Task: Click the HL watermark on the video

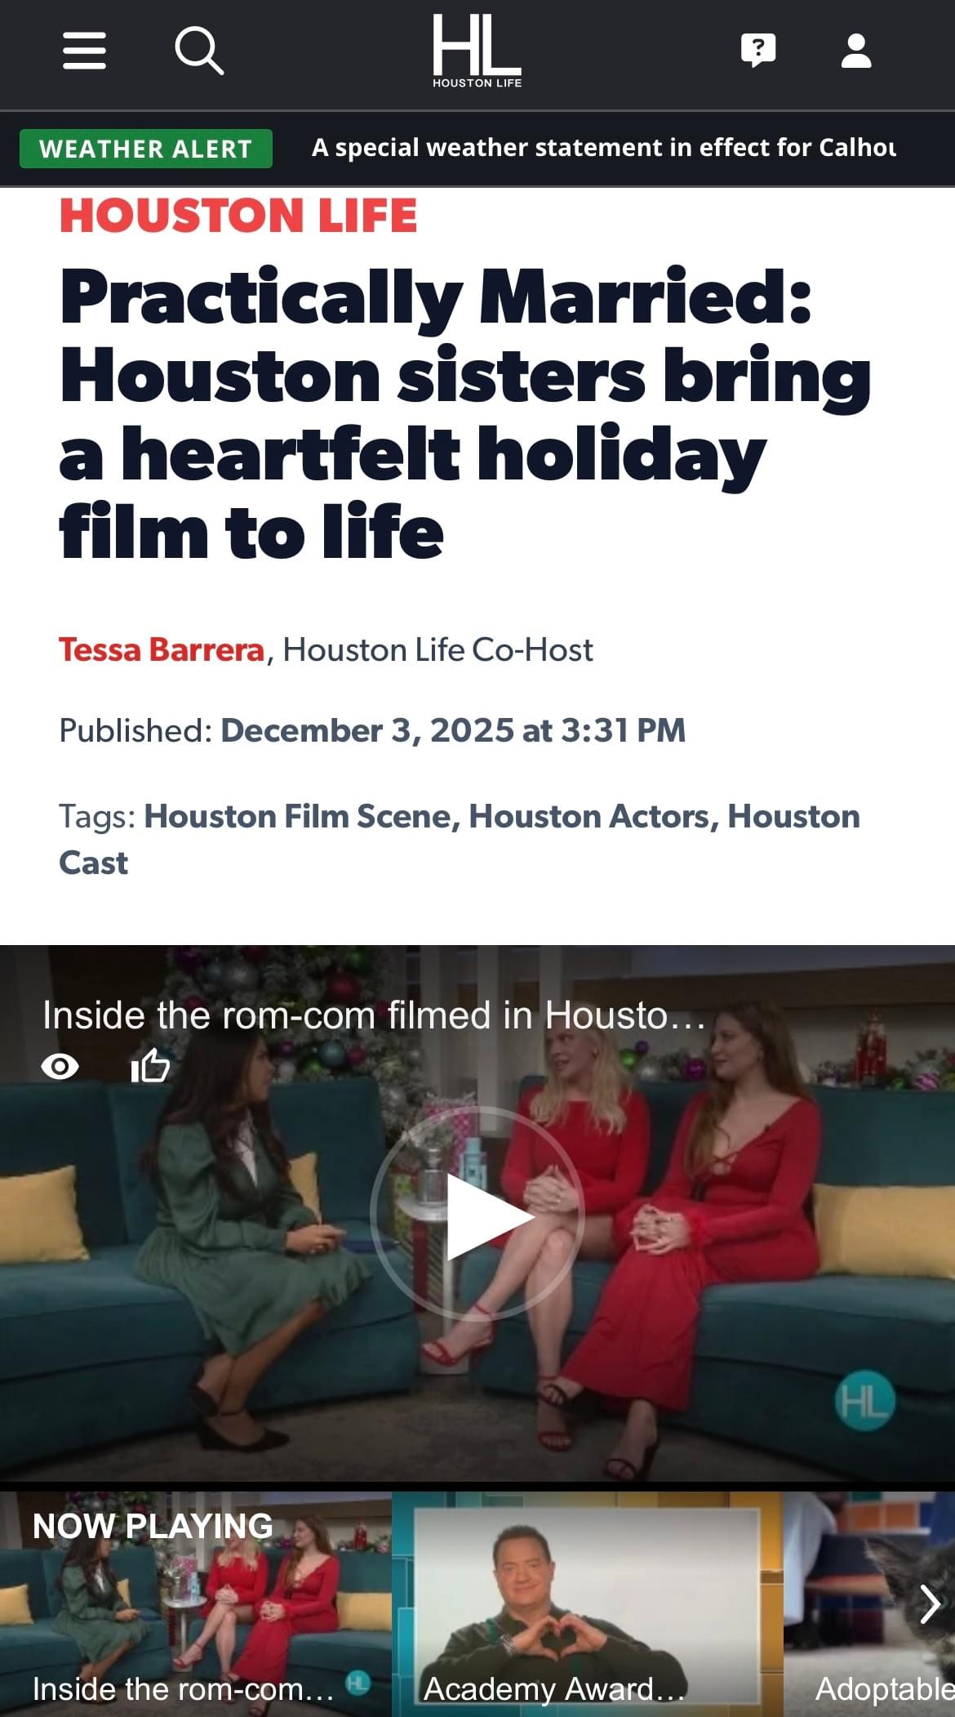Action: click(x=864, y=1402)
